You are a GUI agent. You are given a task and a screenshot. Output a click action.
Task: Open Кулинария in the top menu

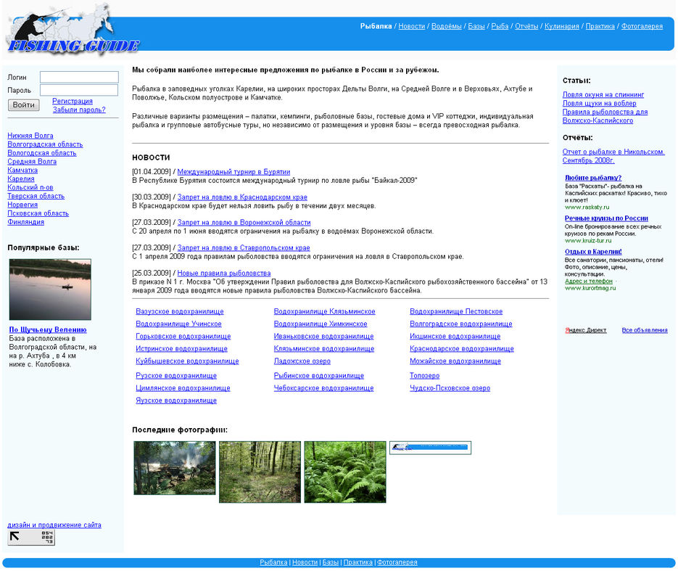[561, 27]
